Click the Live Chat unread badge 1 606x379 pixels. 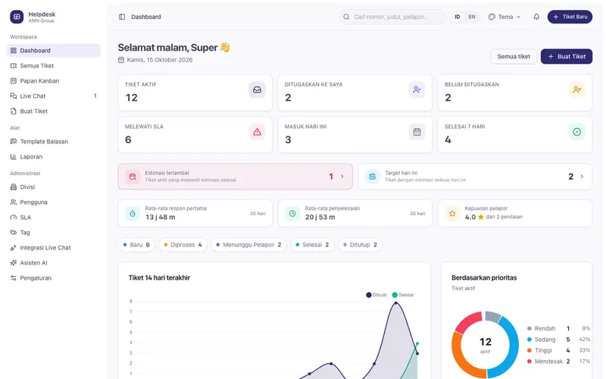tap(95, 96)
